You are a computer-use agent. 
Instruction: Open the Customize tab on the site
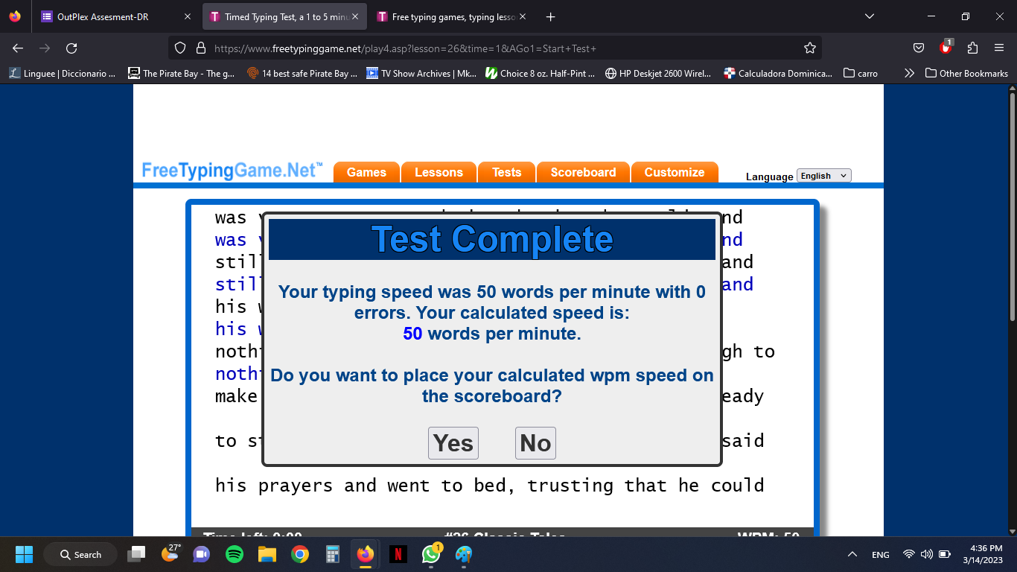point(675,172)
